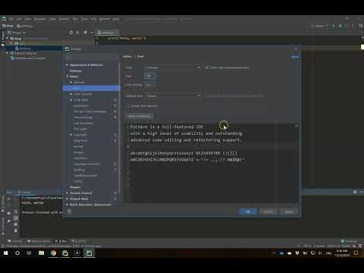Viewport: 364px width, 273px height.
Task: Click the locate-file target icon in Project panel
Action: 71,33
